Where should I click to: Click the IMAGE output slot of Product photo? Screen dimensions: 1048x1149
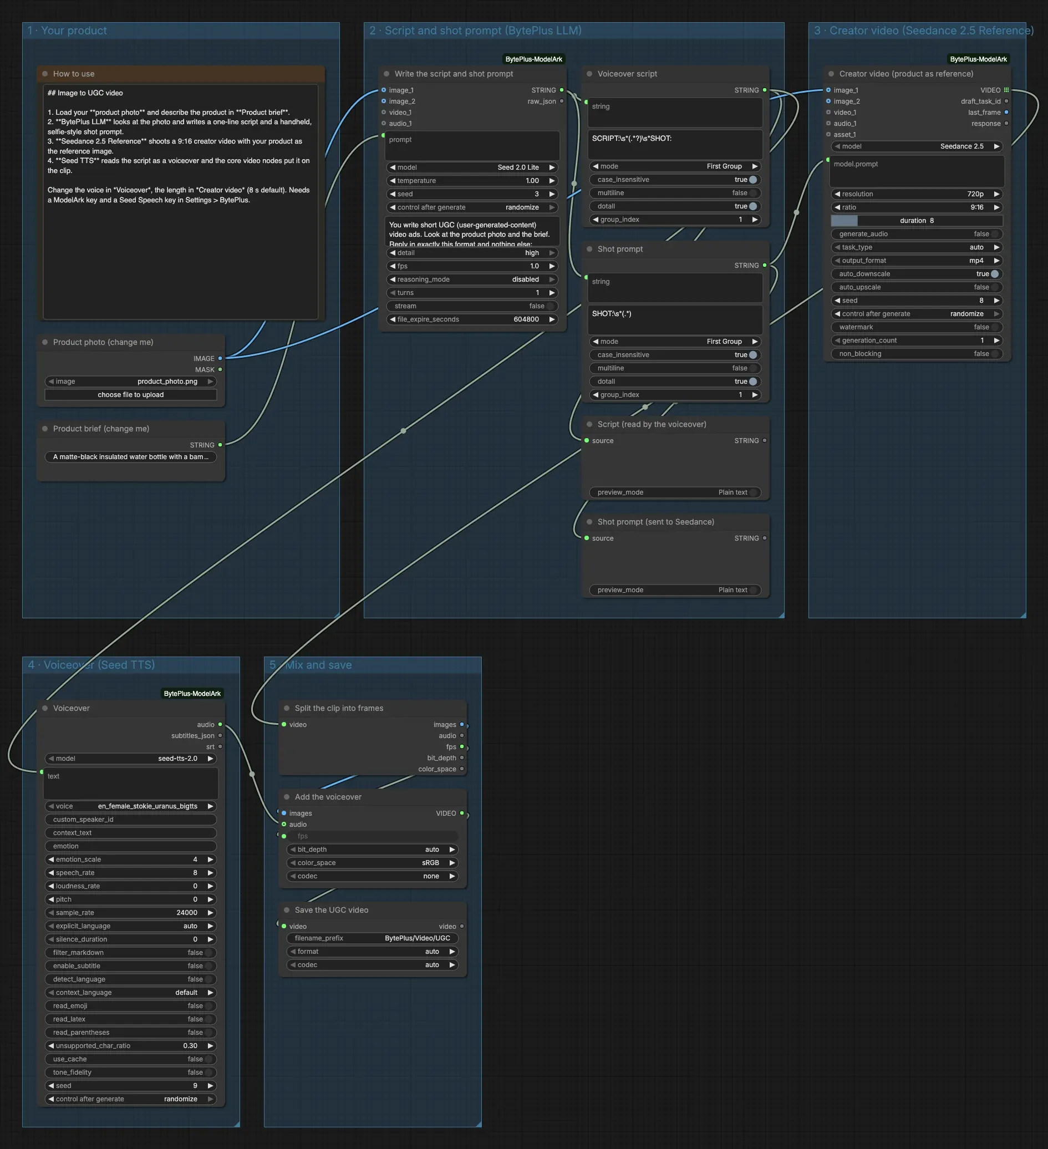pyautogui.click(x=220, y=358)
